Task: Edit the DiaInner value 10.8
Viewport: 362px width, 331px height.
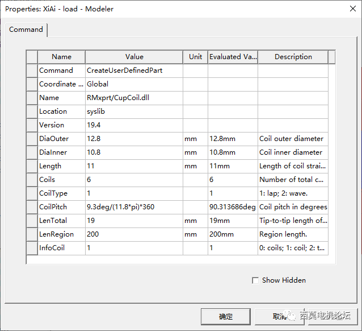Action: pos(134,152)
